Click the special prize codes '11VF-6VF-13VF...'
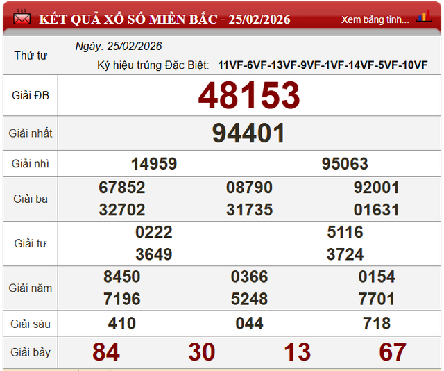The image size is (444, 371). click(323, 65)
